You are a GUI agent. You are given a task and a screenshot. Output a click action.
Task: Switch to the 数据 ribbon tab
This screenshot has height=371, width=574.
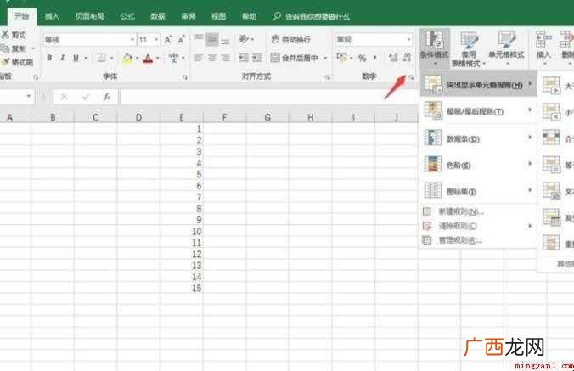click(x=157, y=16)
